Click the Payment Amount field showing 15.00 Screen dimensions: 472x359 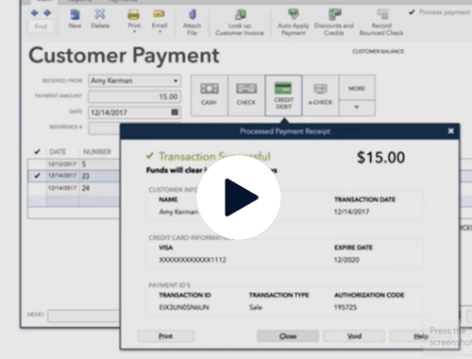(x=135, y=96)
